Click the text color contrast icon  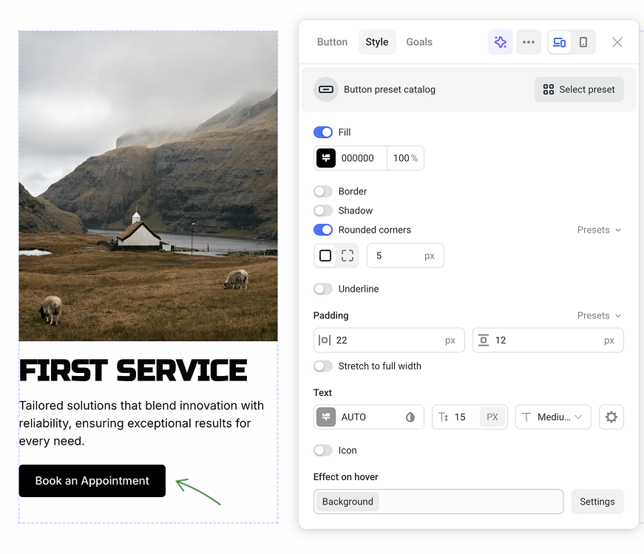click(x=410, y=417)
